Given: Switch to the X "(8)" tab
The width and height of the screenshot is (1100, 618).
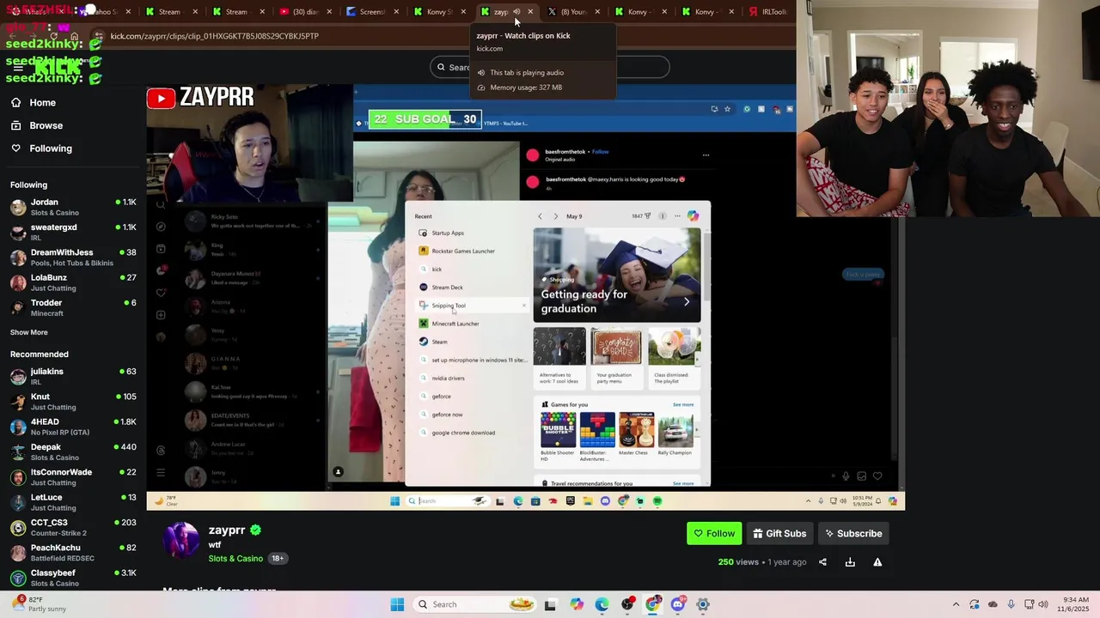Looking at the screenshot, I should tap(573, 12).
